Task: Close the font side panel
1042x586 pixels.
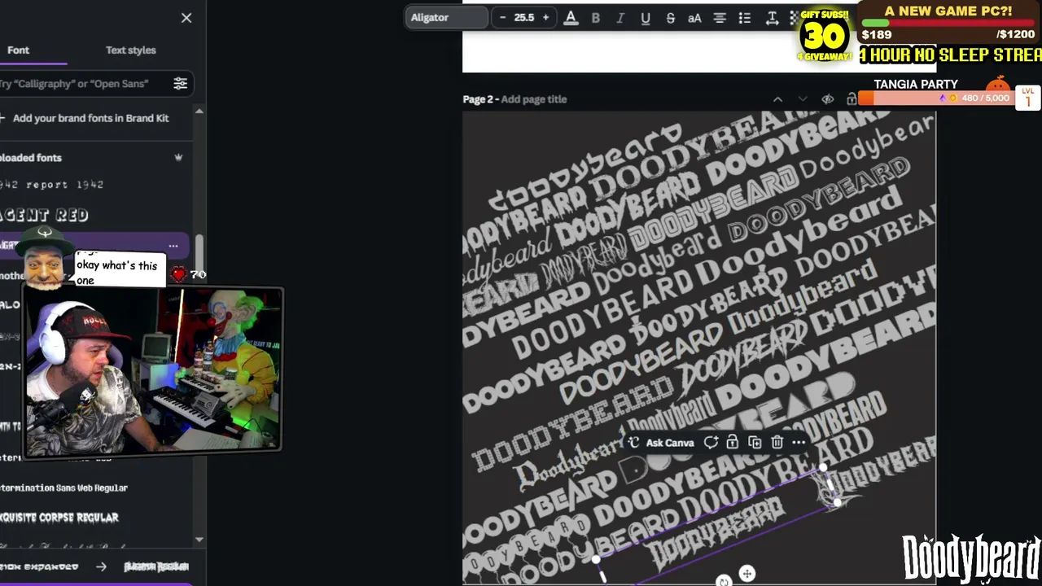Action: pyautogui.click(x=186, y=18)
